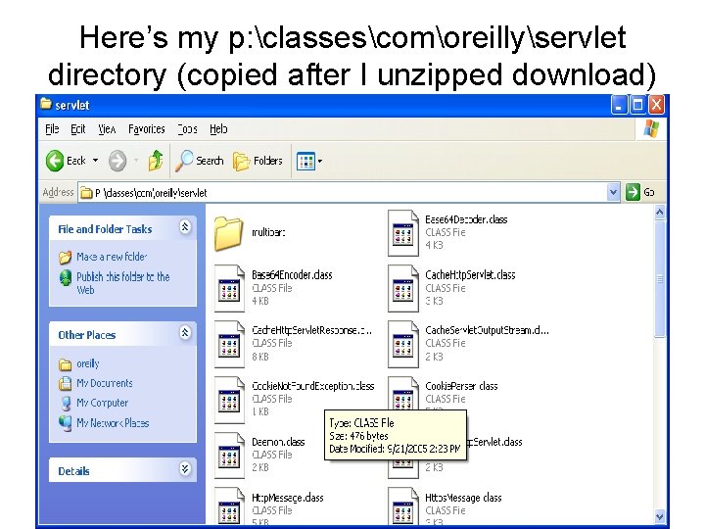Click the Forward arrow icon
The width and height of the screenshot is (705, 529).
tap(117, 161)
